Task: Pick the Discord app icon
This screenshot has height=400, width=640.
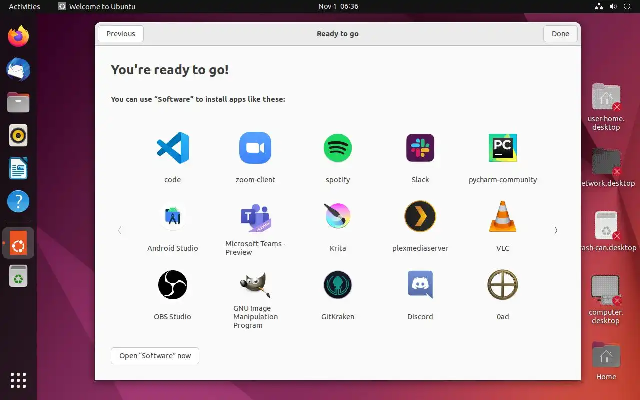Action: 420,285
